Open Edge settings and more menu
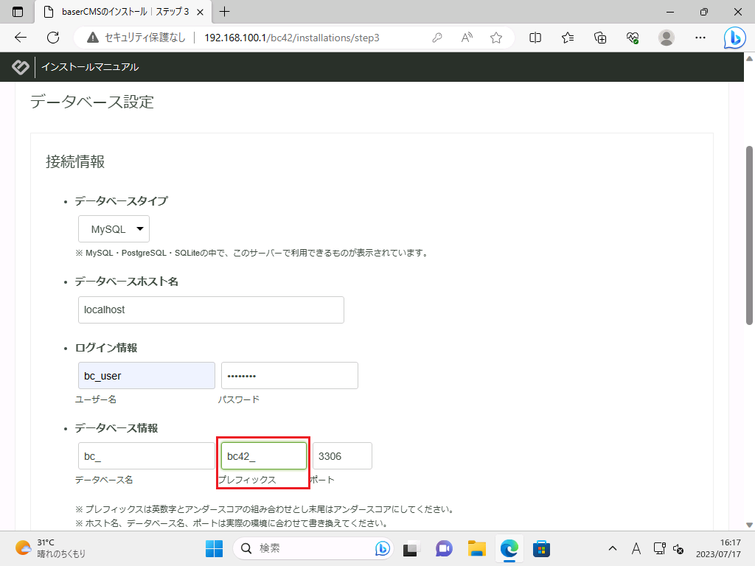 point(701,38)
